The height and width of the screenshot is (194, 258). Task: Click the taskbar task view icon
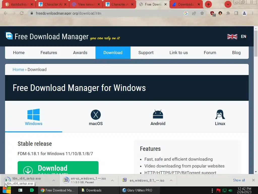tap(20, 190)
